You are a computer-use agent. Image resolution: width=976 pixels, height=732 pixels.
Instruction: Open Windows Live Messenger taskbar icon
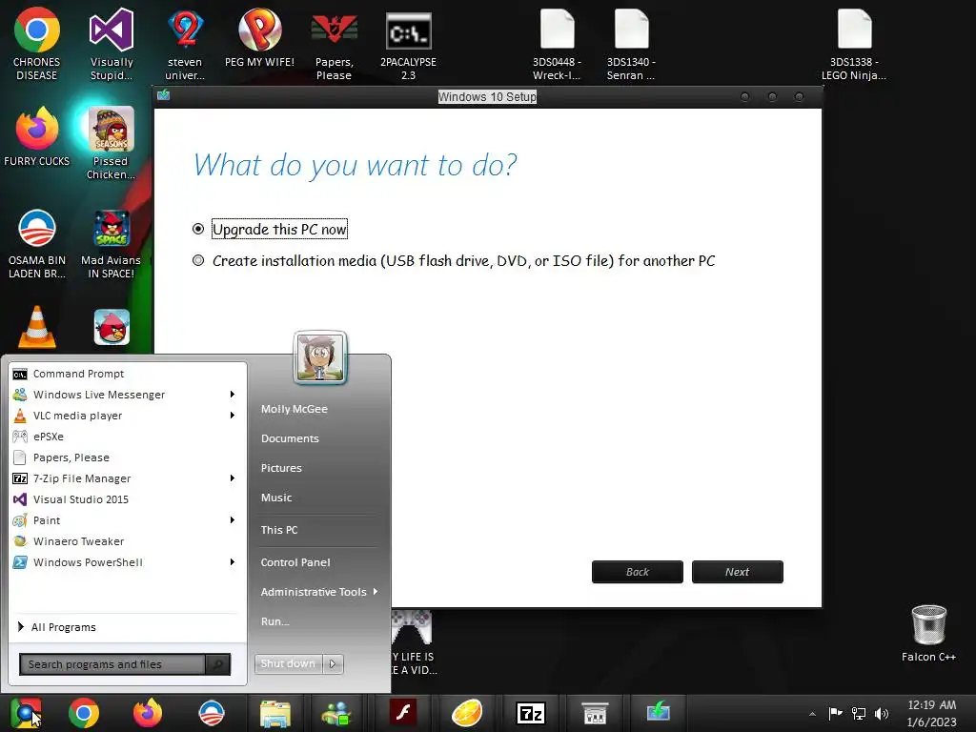(x=336, y=713)
